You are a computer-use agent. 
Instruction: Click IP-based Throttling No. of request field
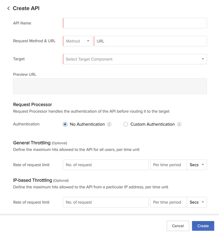pyautogui.click(x=106, y=202)
